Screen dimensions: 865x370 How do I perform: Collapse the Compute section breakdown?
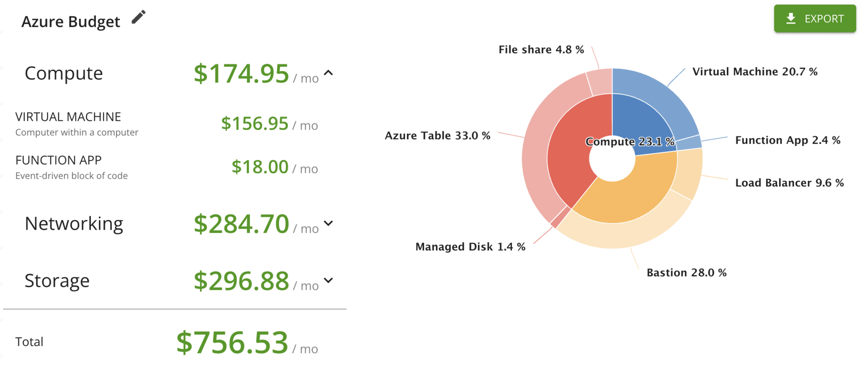pos(328,73)
